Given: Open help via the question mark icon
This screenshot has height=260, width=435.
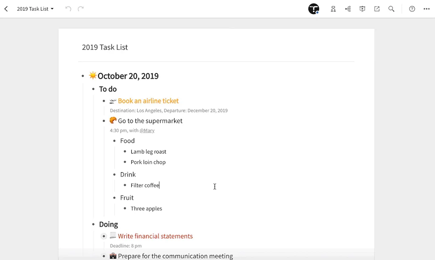Looking at the screenshot, I should pyautogui.click(x=411, y=8).
